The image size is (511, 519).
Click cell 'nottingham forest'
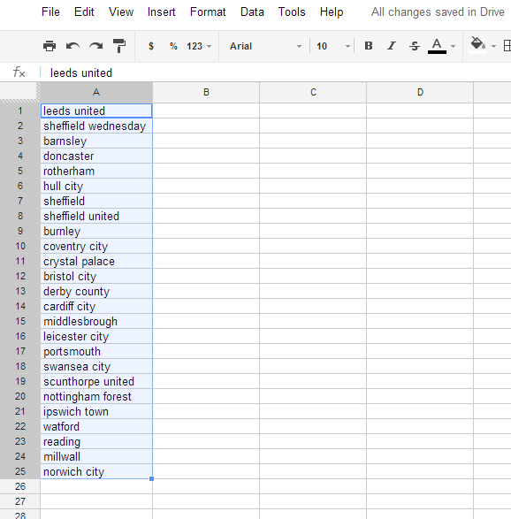click(96, 396)
